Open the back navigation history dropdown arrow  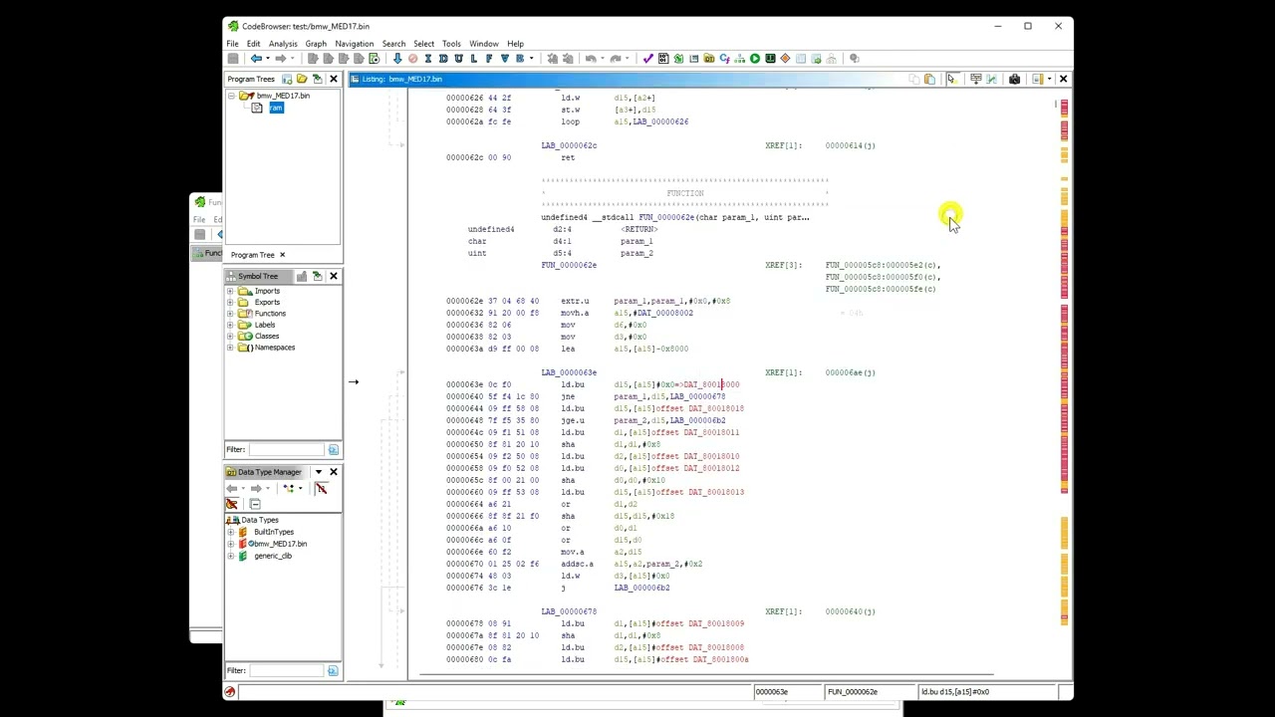268,59
